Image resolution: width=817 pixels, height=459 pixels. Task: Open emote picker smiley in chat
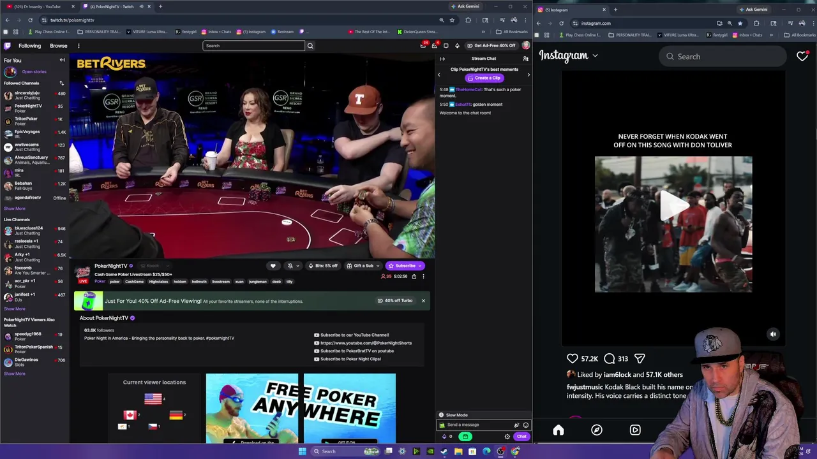coord(525,425)
